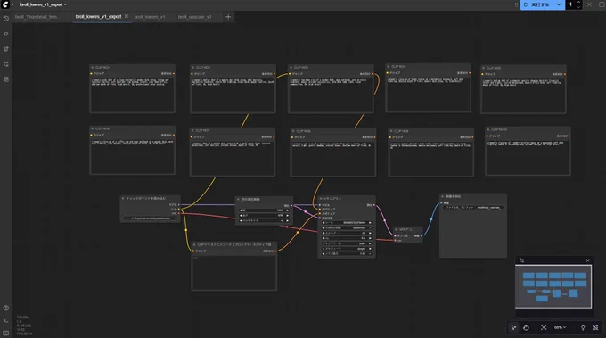Open the run button options dropdown
606x338 pixels.
tap(559, 4)
